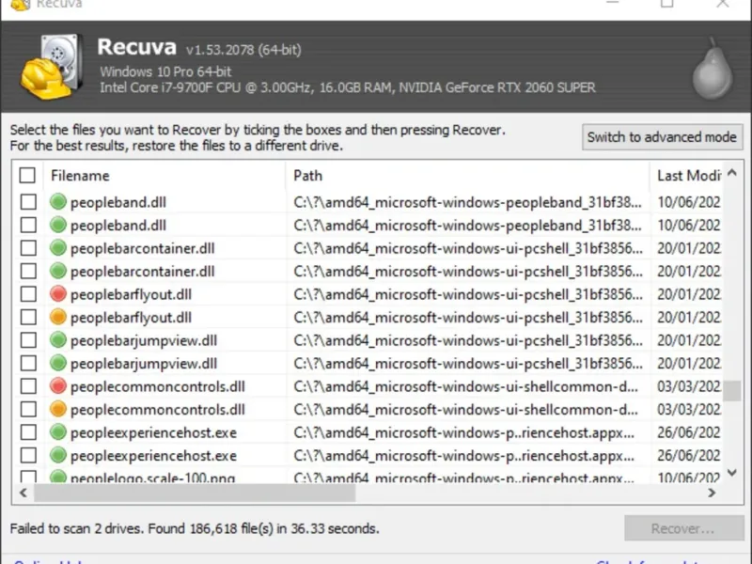752x564 pixels.
Task: Click orange status dot beside peoplecommoncontrols.dll
Action: [57, 410]
